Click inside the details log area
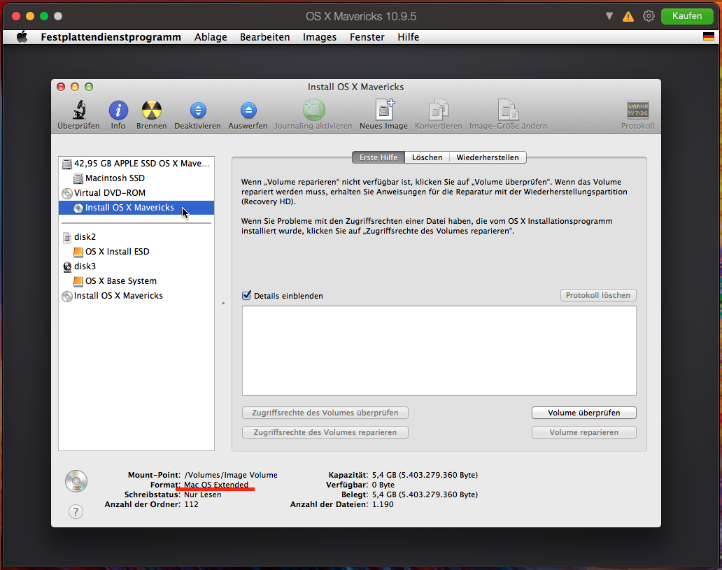Screen dimensions: 722x570 439,351
